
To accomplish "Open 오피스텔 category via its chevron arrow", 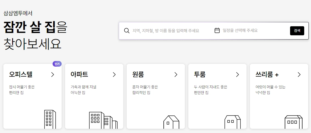I will click(53, 75).
